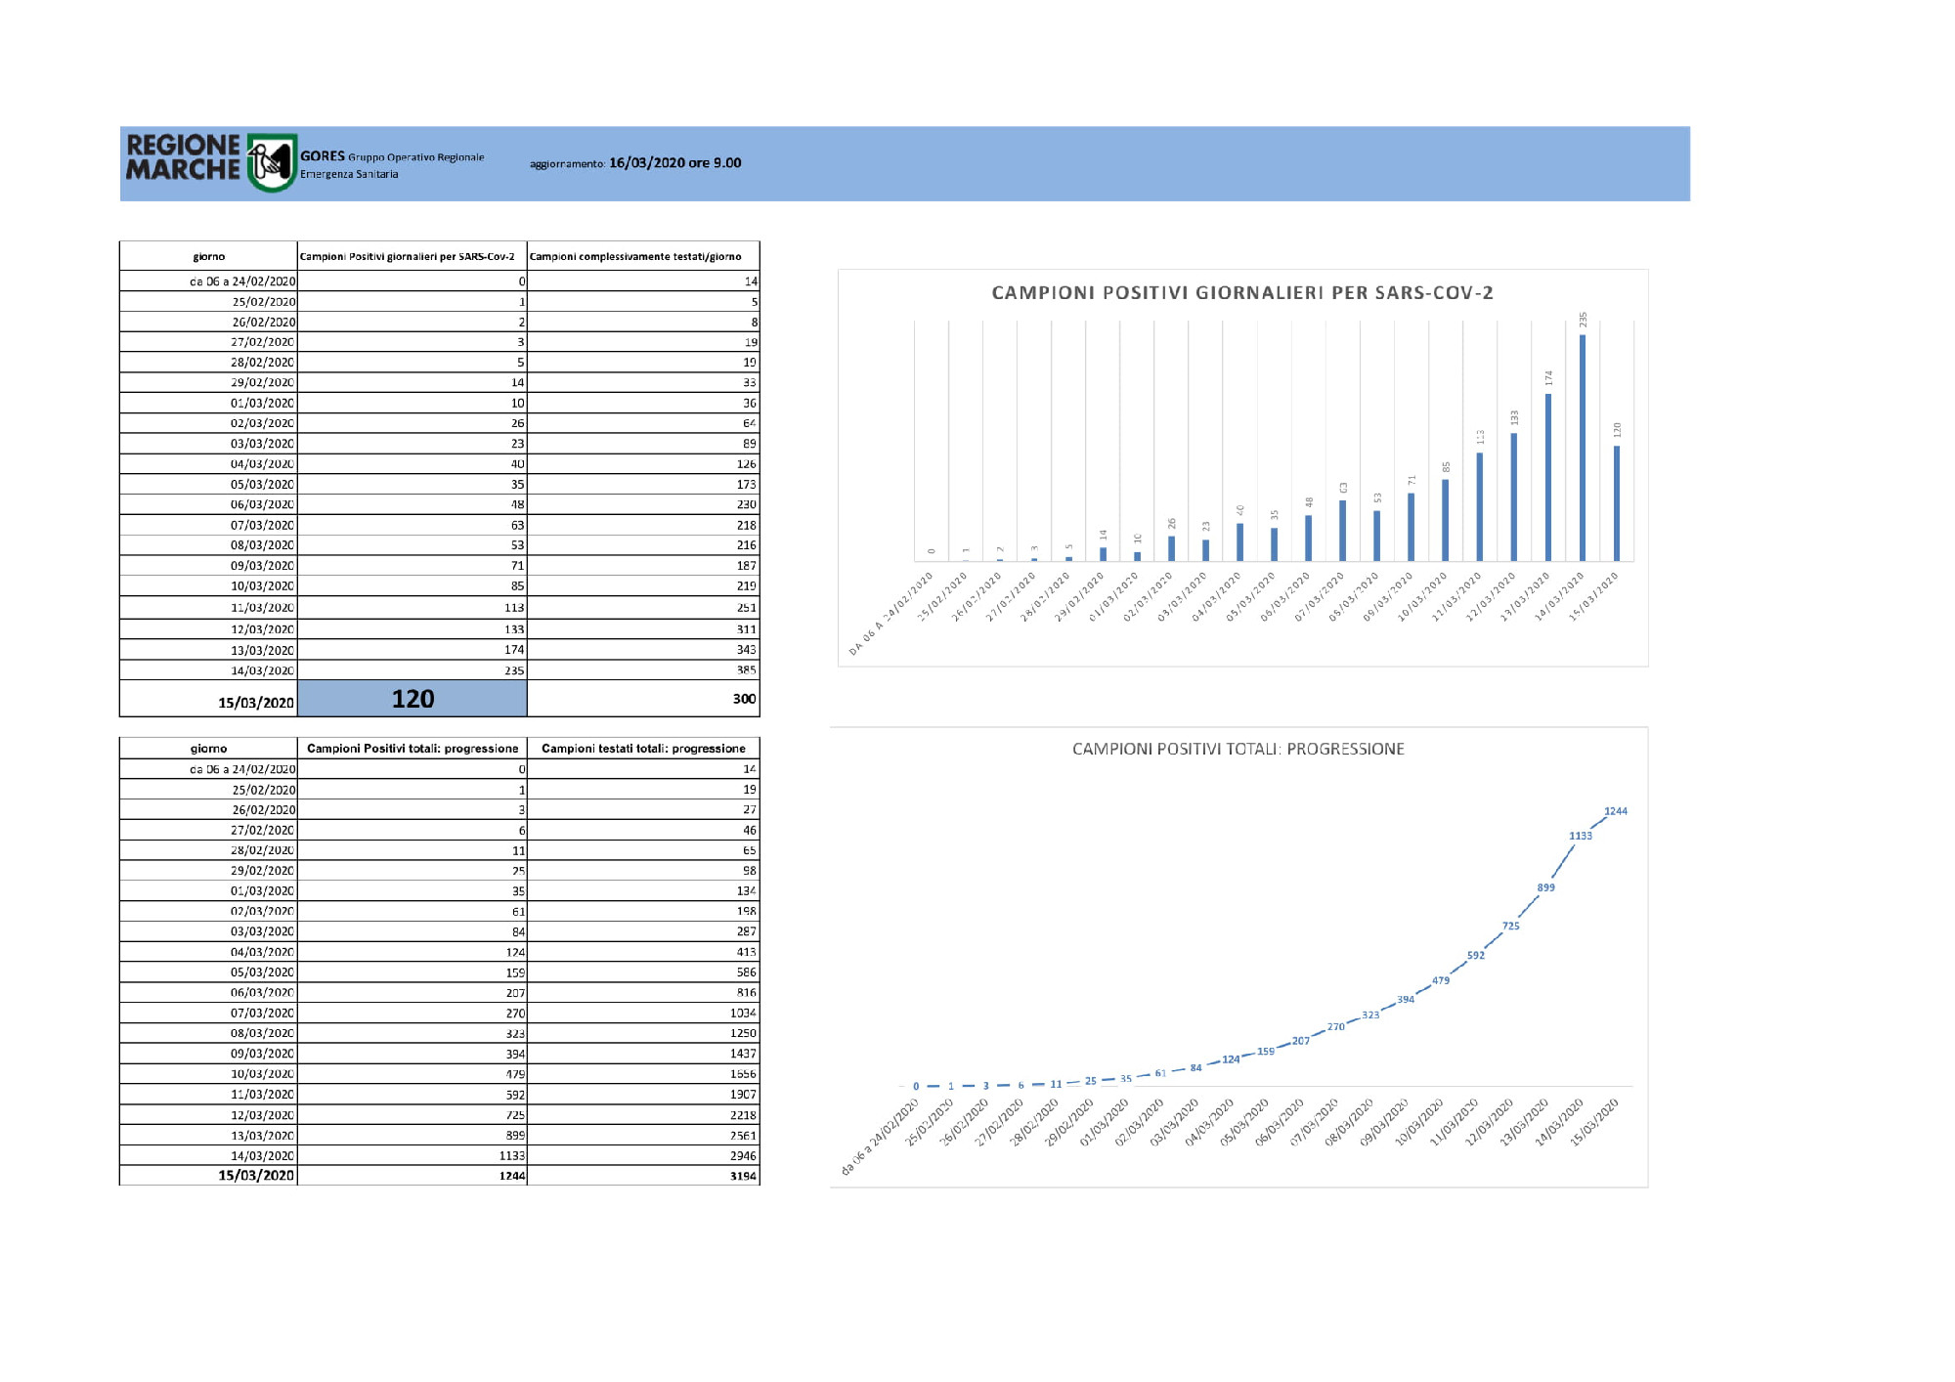Click the Regione Marche crest emblem
The width and height of the screenshot is (1955, 1382).
point(272,162)
